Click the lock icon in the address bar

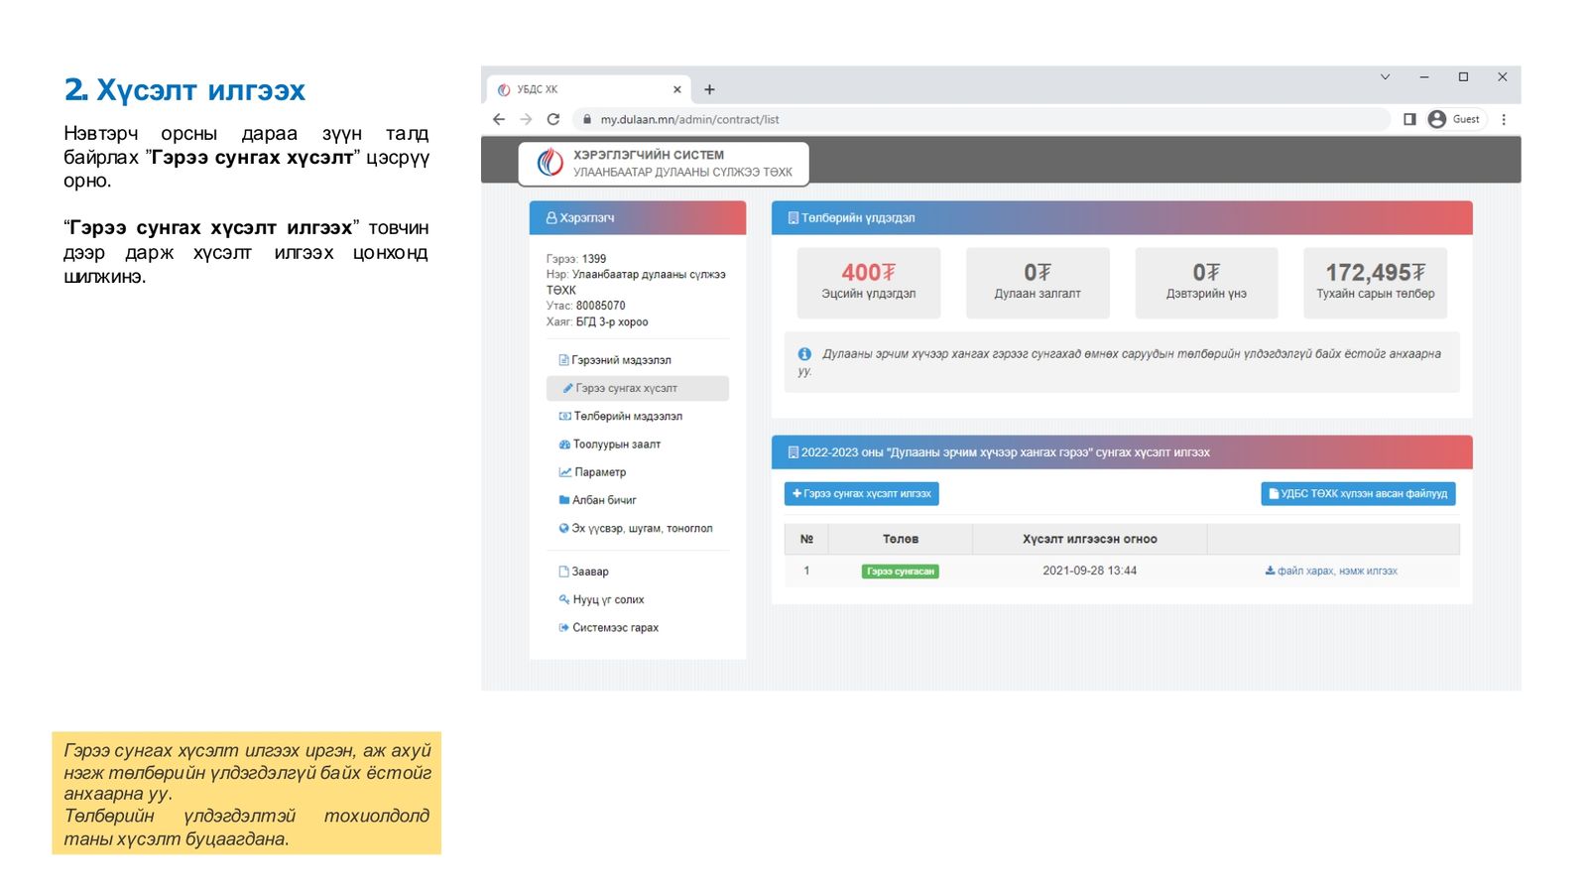click(x=587, y=119)
